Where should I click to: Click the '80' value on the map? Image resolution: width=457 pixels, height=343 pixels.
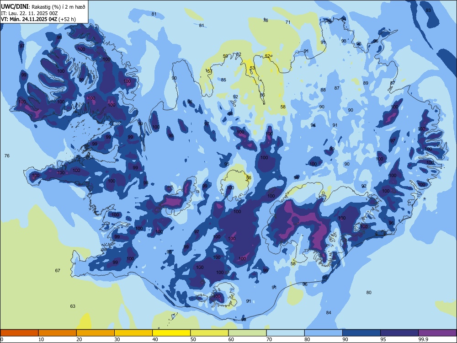[369, 293]
